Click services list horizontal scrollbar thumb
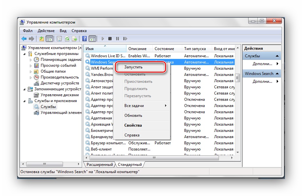302x196 pixels. pos(154,158)
